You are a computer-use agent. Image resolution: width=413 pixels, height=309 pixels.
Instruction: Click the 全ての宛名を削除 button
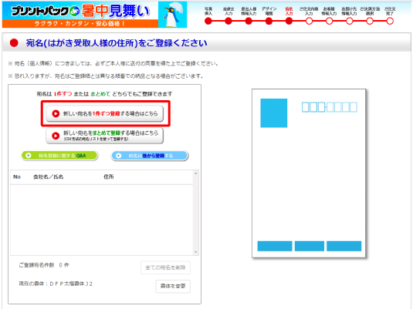165,267
